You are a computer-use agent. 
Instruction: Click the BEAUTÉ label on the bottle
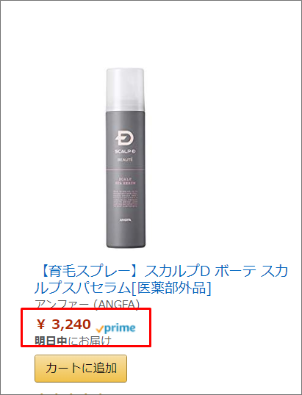[x=125, y=159]
